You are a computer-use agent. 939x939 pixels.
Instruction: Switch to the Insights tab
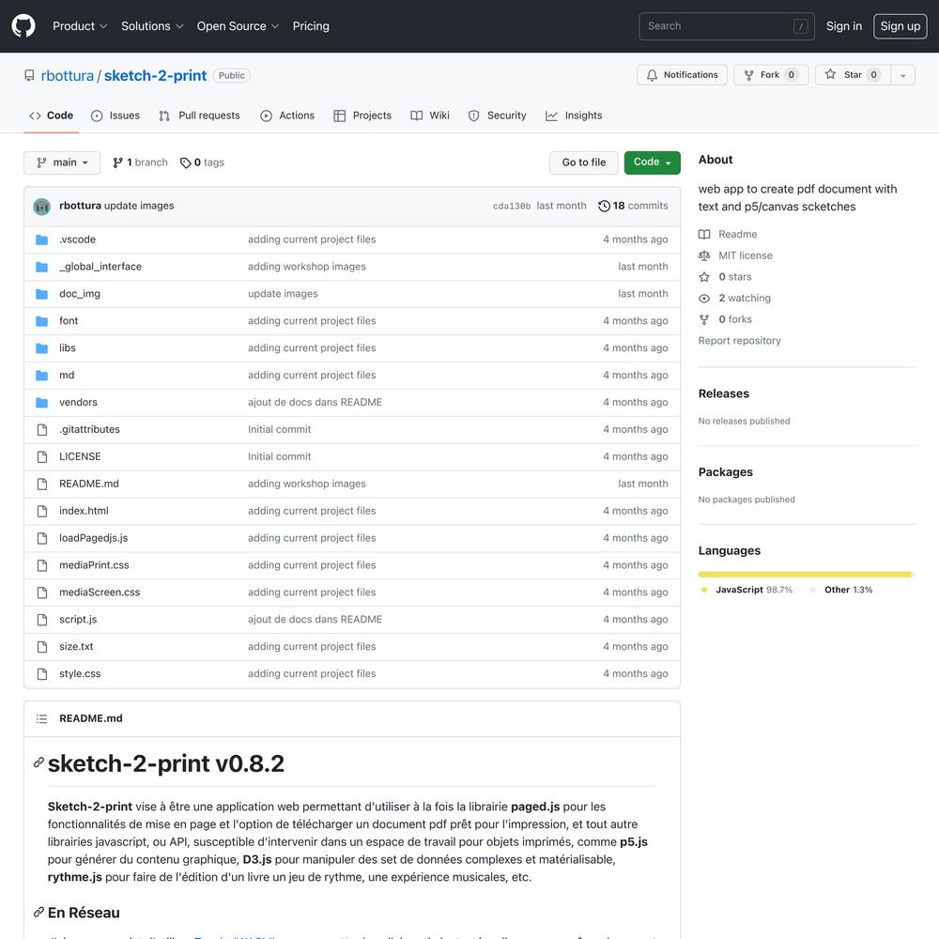click(x=574, y=115)
